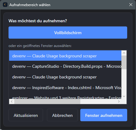Viewport: 136px width, 130px height.
Task: Select devenv InspiredSoftware Index.cshtml entry
Action: 65,88
